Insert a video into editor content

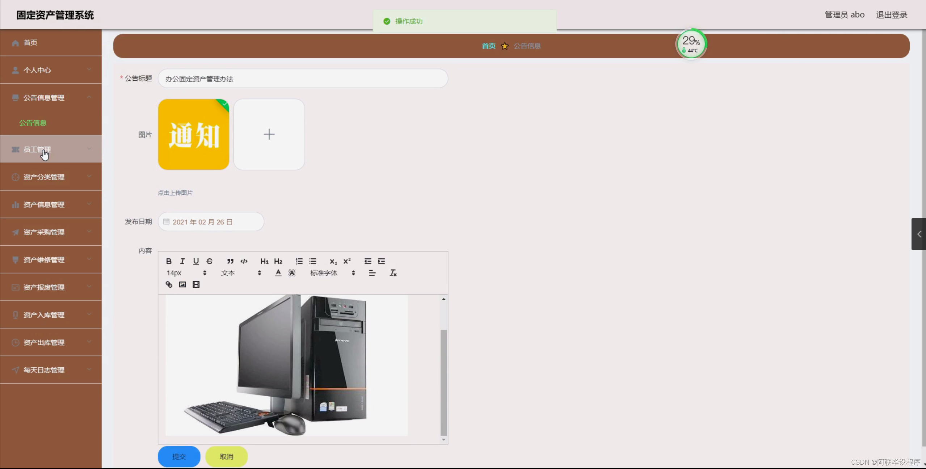pos(196,284)
